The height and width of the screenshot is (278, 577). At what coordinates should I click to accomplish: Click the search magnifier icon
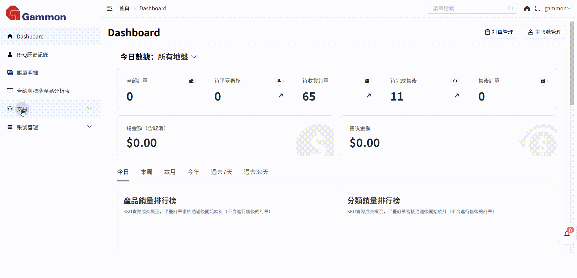click(x=511, y=8)
